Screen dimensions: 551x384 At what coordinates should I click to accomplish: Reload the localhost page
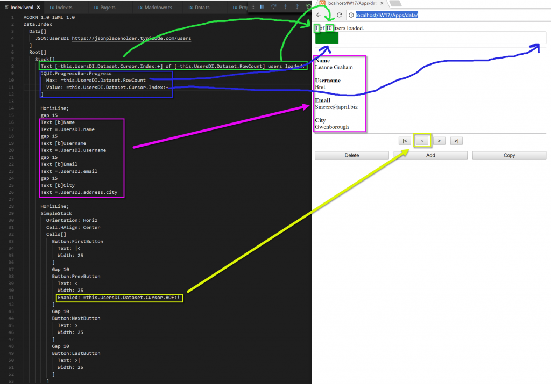click(x=339, y=15)
